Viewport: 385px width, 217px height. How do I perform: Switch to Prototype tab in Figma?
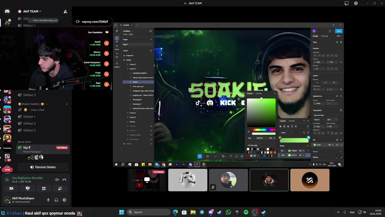click(324, 36)
